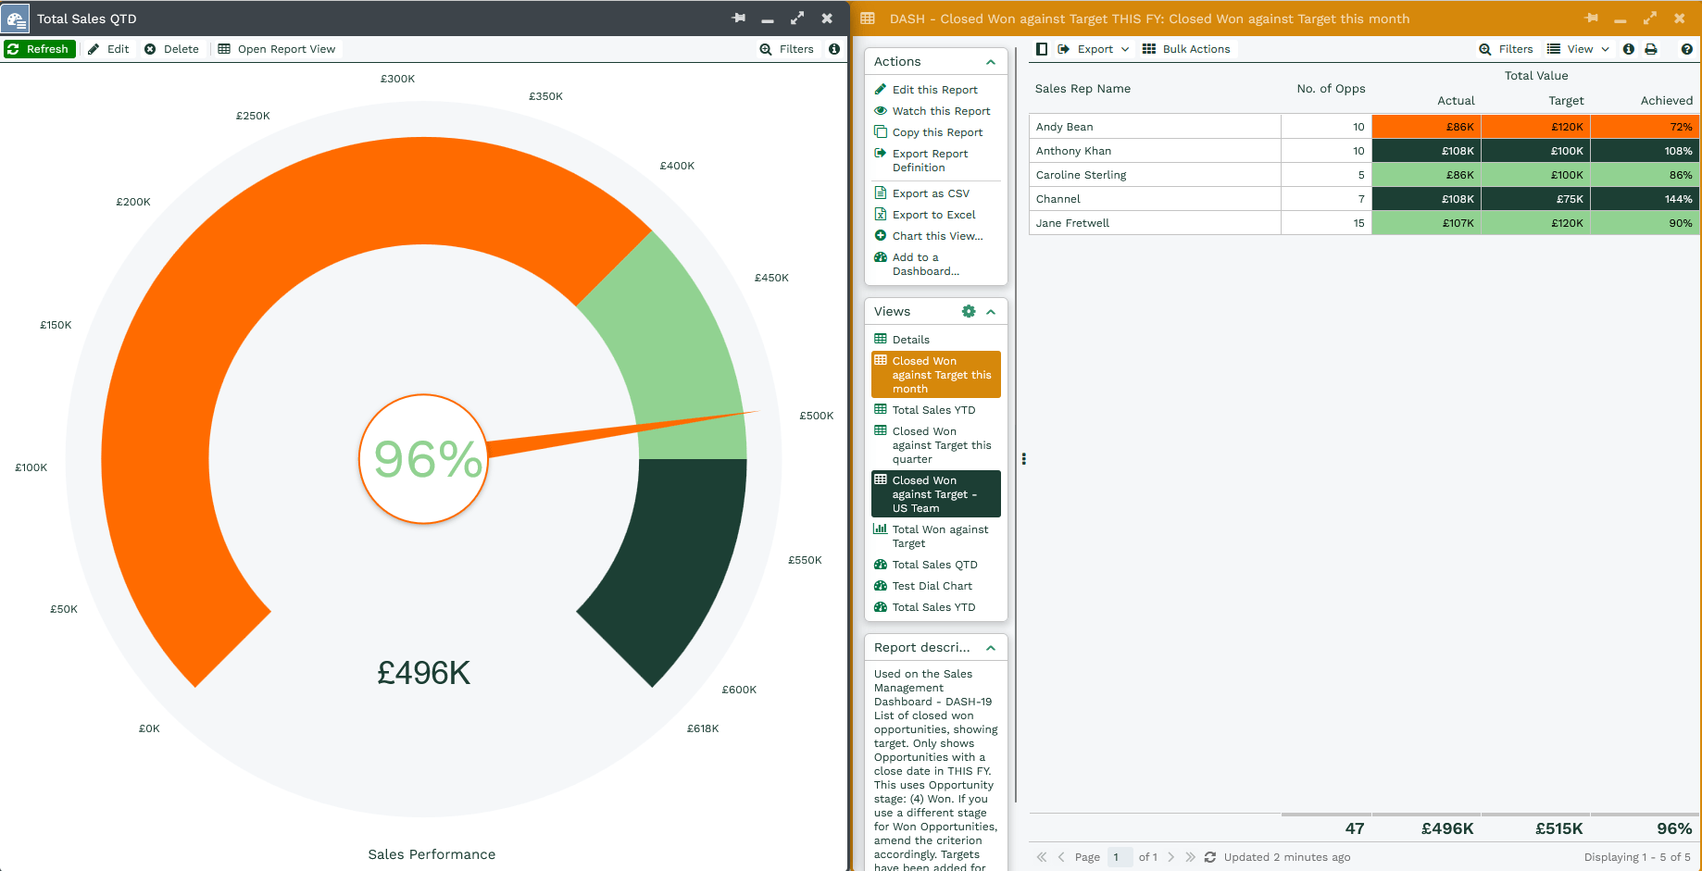Click the Edit pencil icon
The height and width of the screenshot is (871, 1702).
tap(94, 49)
